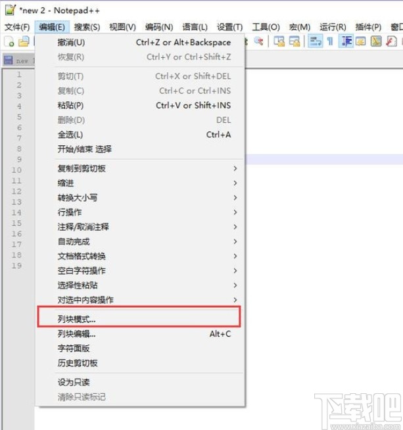
Task: Open the Function list toolbar icon
Action: [x=391, y=41]
